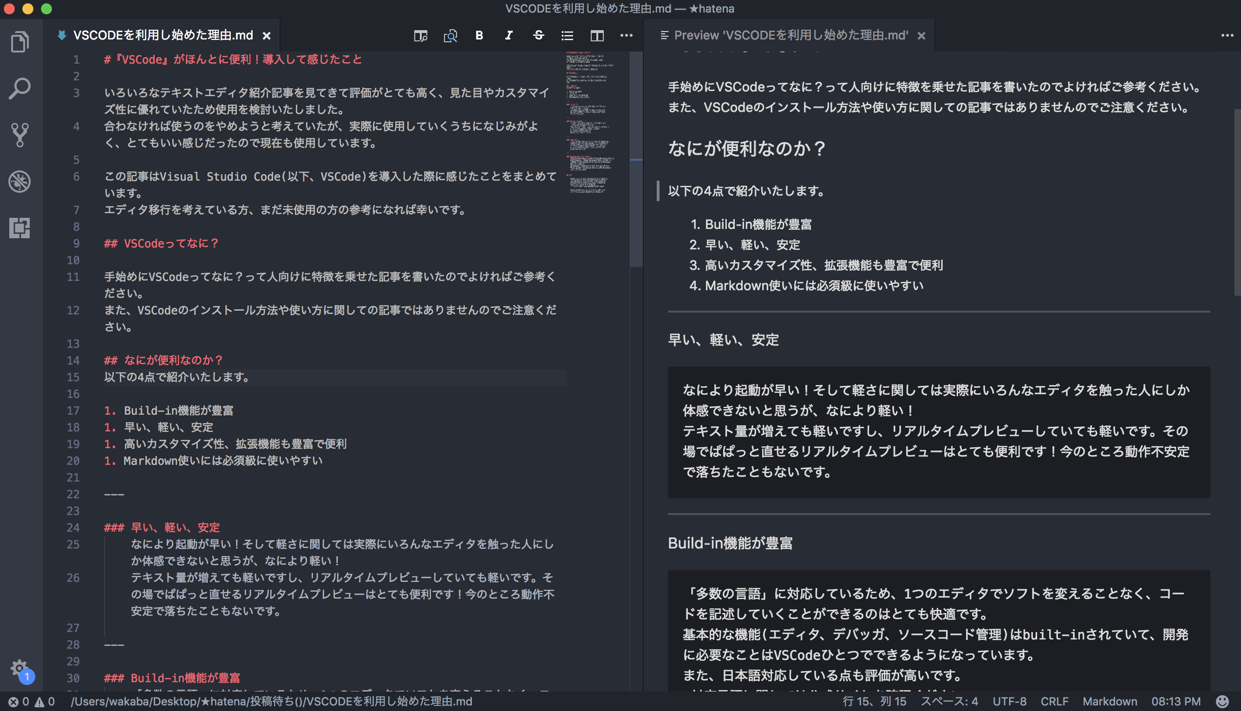Click the line '1. Markdown使いには必須級に使いやすい' in editor
The height and width of the screenshot is (711, 1241).
click(x=214, y=461)
